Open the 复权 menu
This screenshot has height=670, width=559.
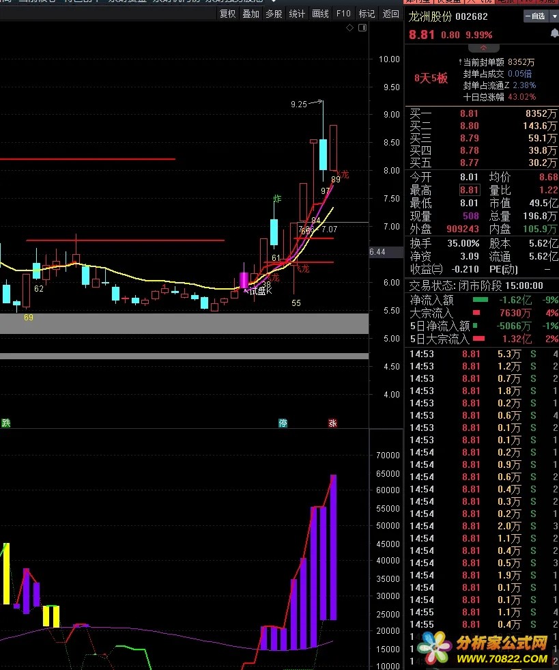click(x=227, y=14)
